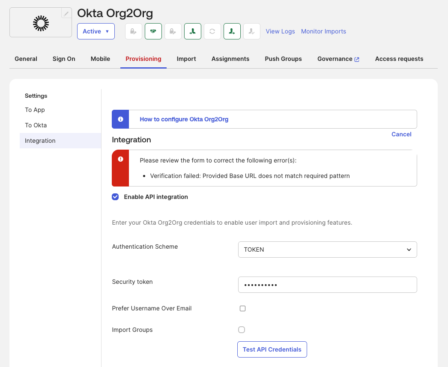Expand the Authentication Scheme dropdown
This screenshot has height=367, width=448.
click(327, 250)
